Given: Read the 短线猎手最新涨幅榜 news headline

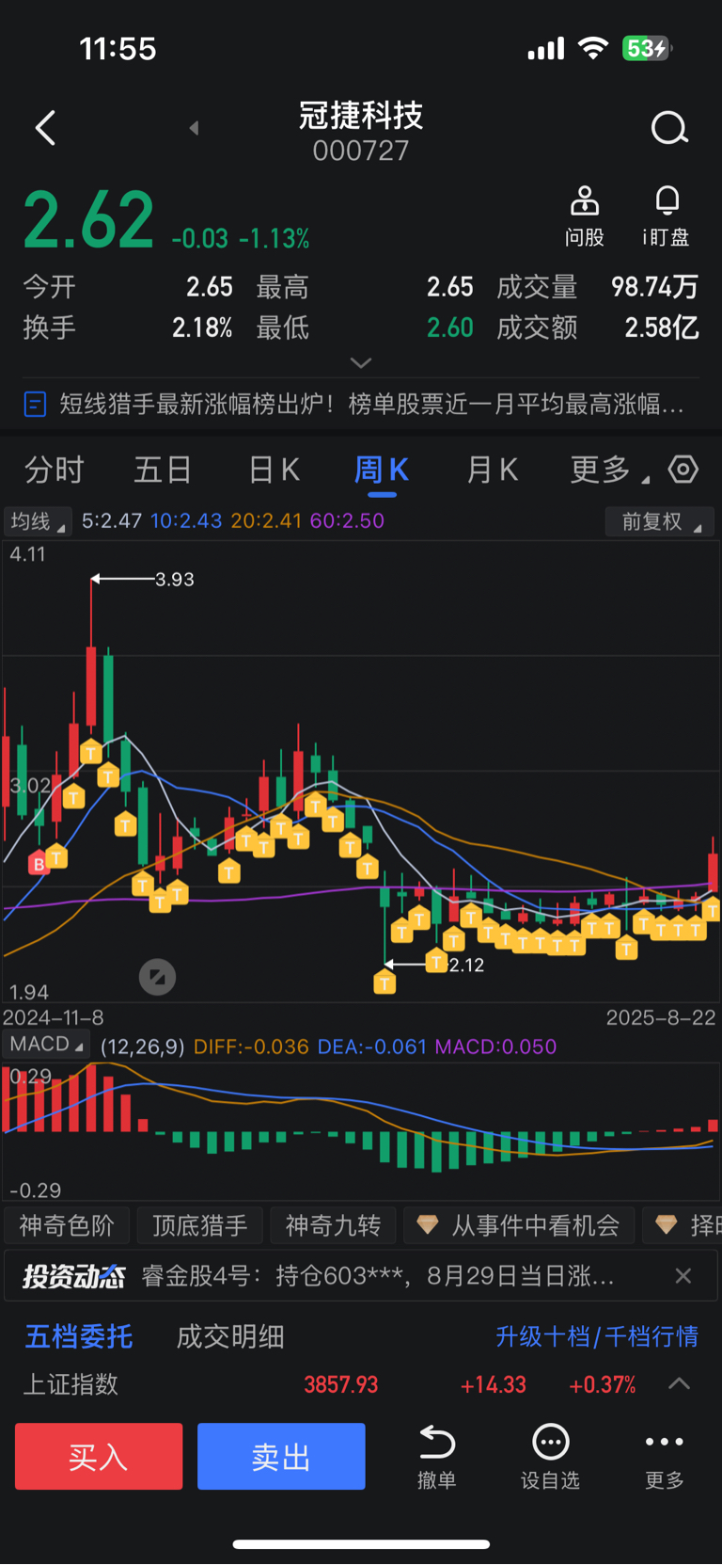Looking at the screenshot, I should (371, 405).
